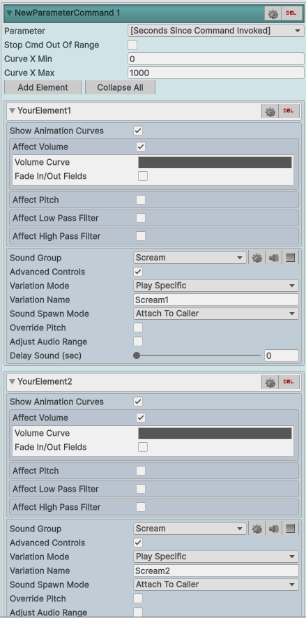Preview YourElement1 Sound Group with speaker icon
The image size is (306, 618).
(x=274, y=258)
